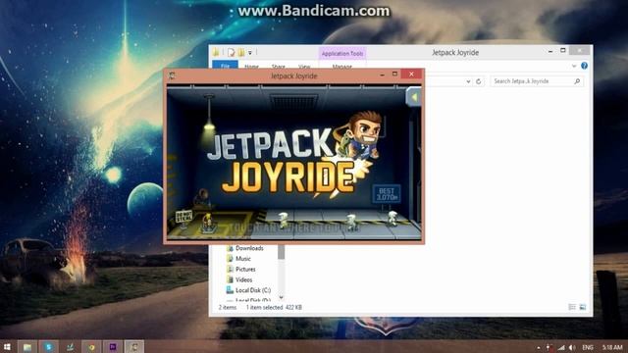Click the navigation pane scroll down arrow
The height and width of the screenshot is (353, 628).
(x=282, y=297)
